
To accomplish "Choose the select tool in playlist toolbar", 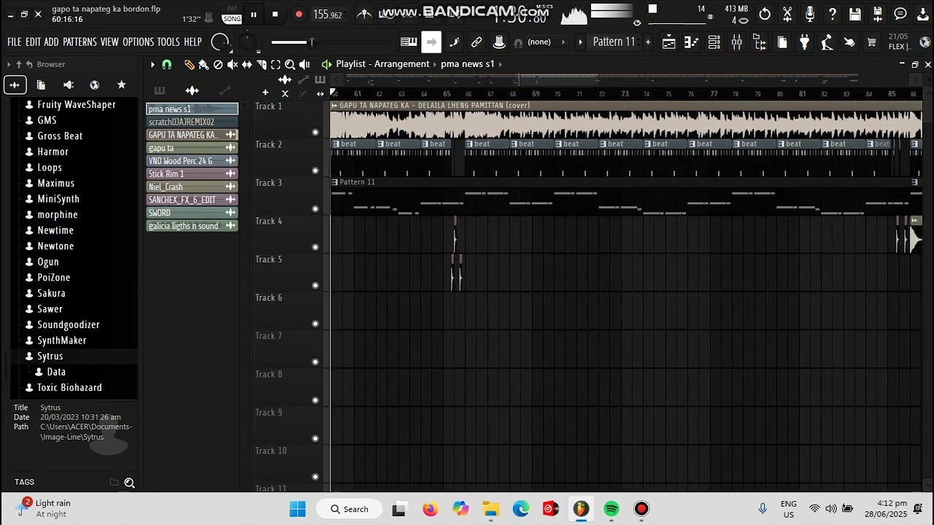I will tap(276, 64).
